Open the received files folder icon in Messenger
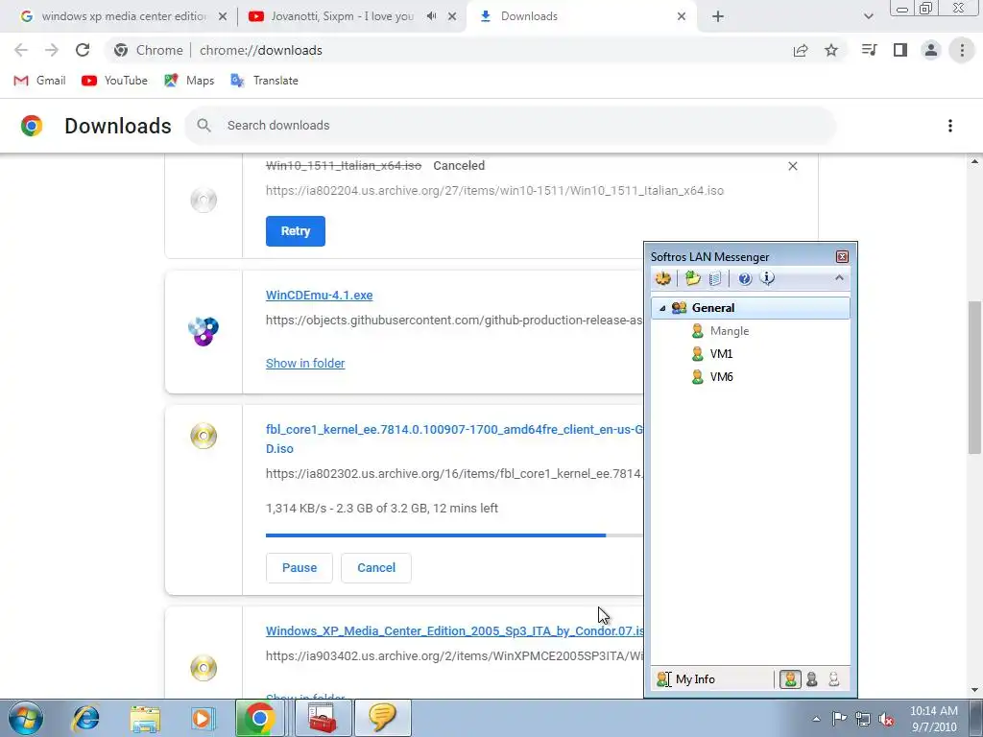This screenshot has height=737, width=983. (x=693, y=278)
